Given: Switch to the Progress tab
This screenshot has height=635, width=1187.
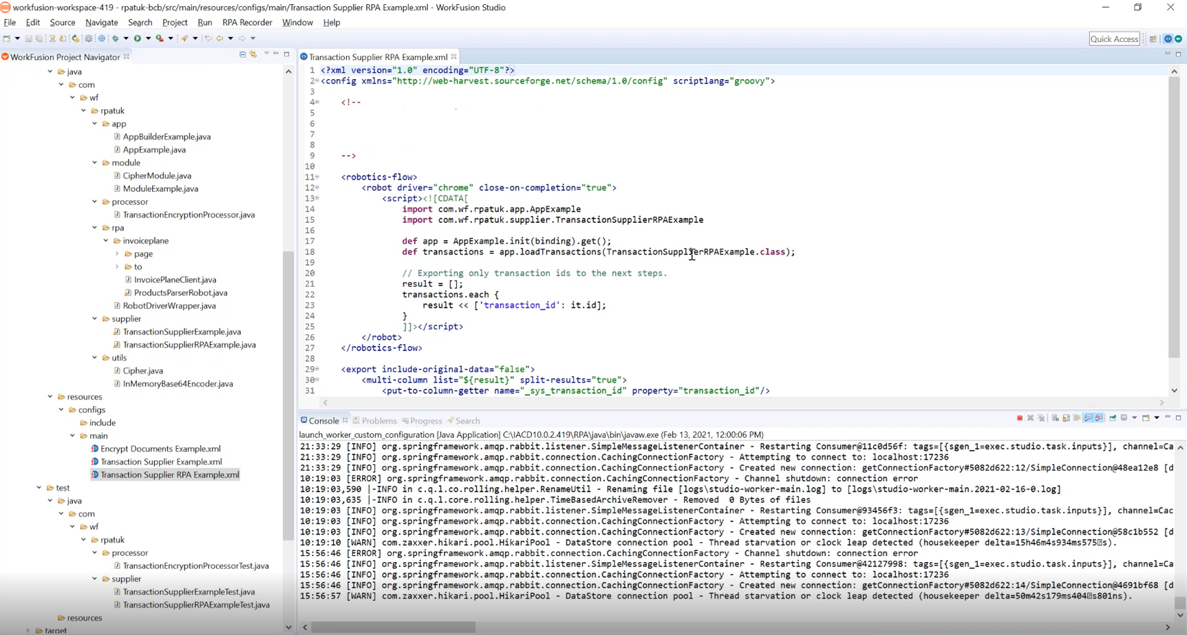Looking at the screenshot, I should 422,420.
